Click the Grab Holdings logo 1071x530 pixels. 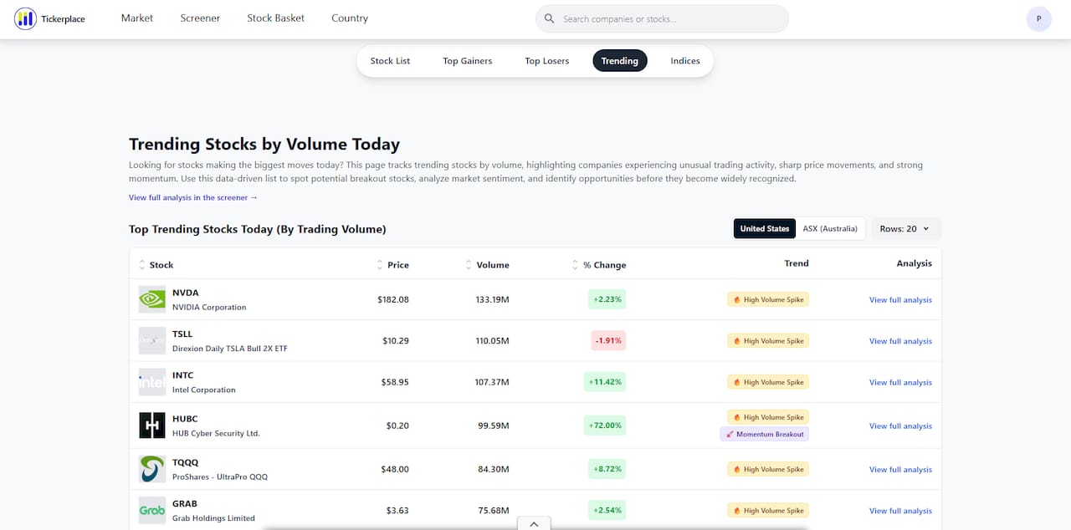point(152,510)
